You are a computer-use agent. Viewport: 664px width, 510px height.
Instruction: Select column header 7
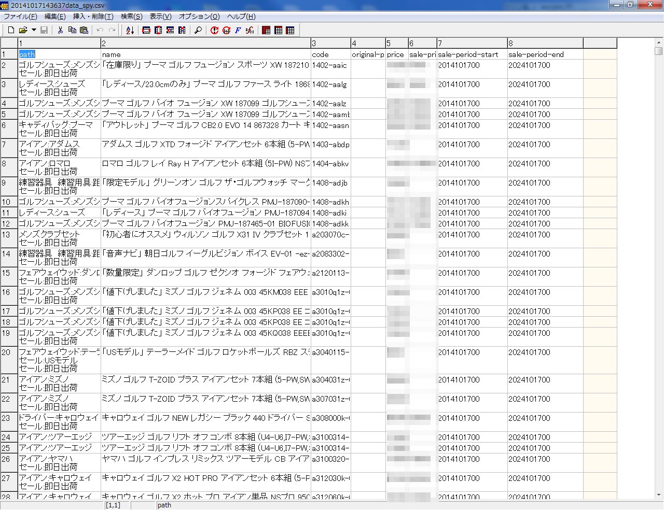pyautogui.click(x=472, y=43)
